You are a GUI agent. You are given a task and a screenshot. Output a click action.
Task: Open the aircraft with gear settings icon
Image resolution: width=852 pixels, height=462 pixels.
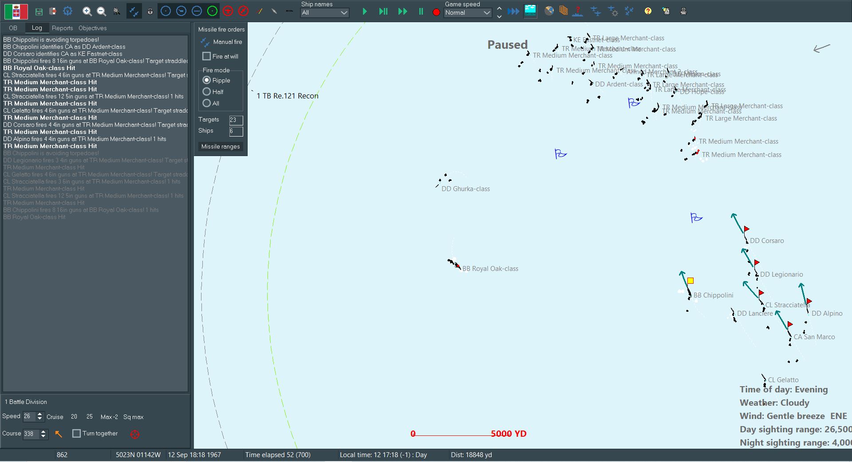(613, 11)
